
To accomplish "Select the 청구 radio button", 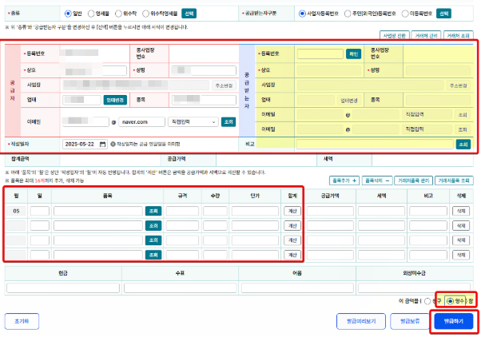I will tap(427, 301).
